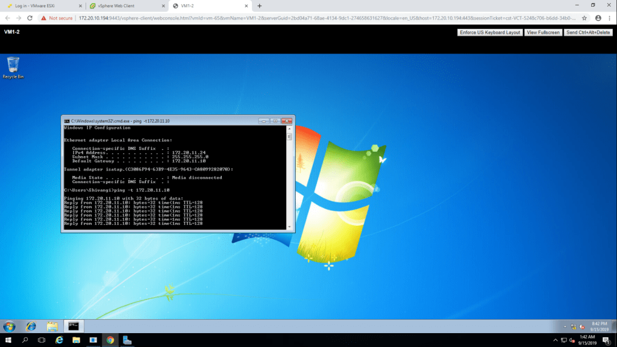The height and width of the screenshot is (347, 617).
Task: Open Windows Explorer folder in guest taskbar
Action: click(52, 326)
